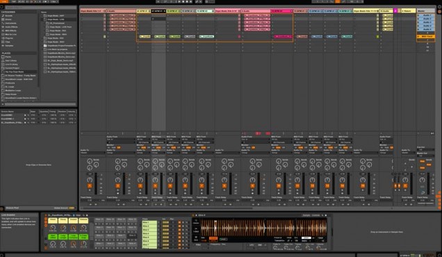Select the 9 Audio track header
The width and height of the screenshot is (442, 257).
pyautogui.click(x=256, y=10)
